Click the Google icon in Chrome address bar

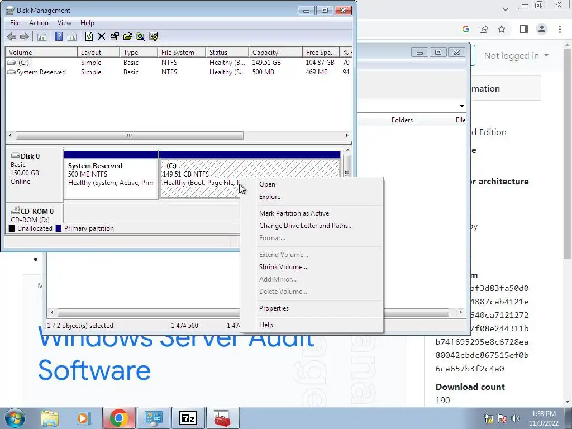[465, 29]
